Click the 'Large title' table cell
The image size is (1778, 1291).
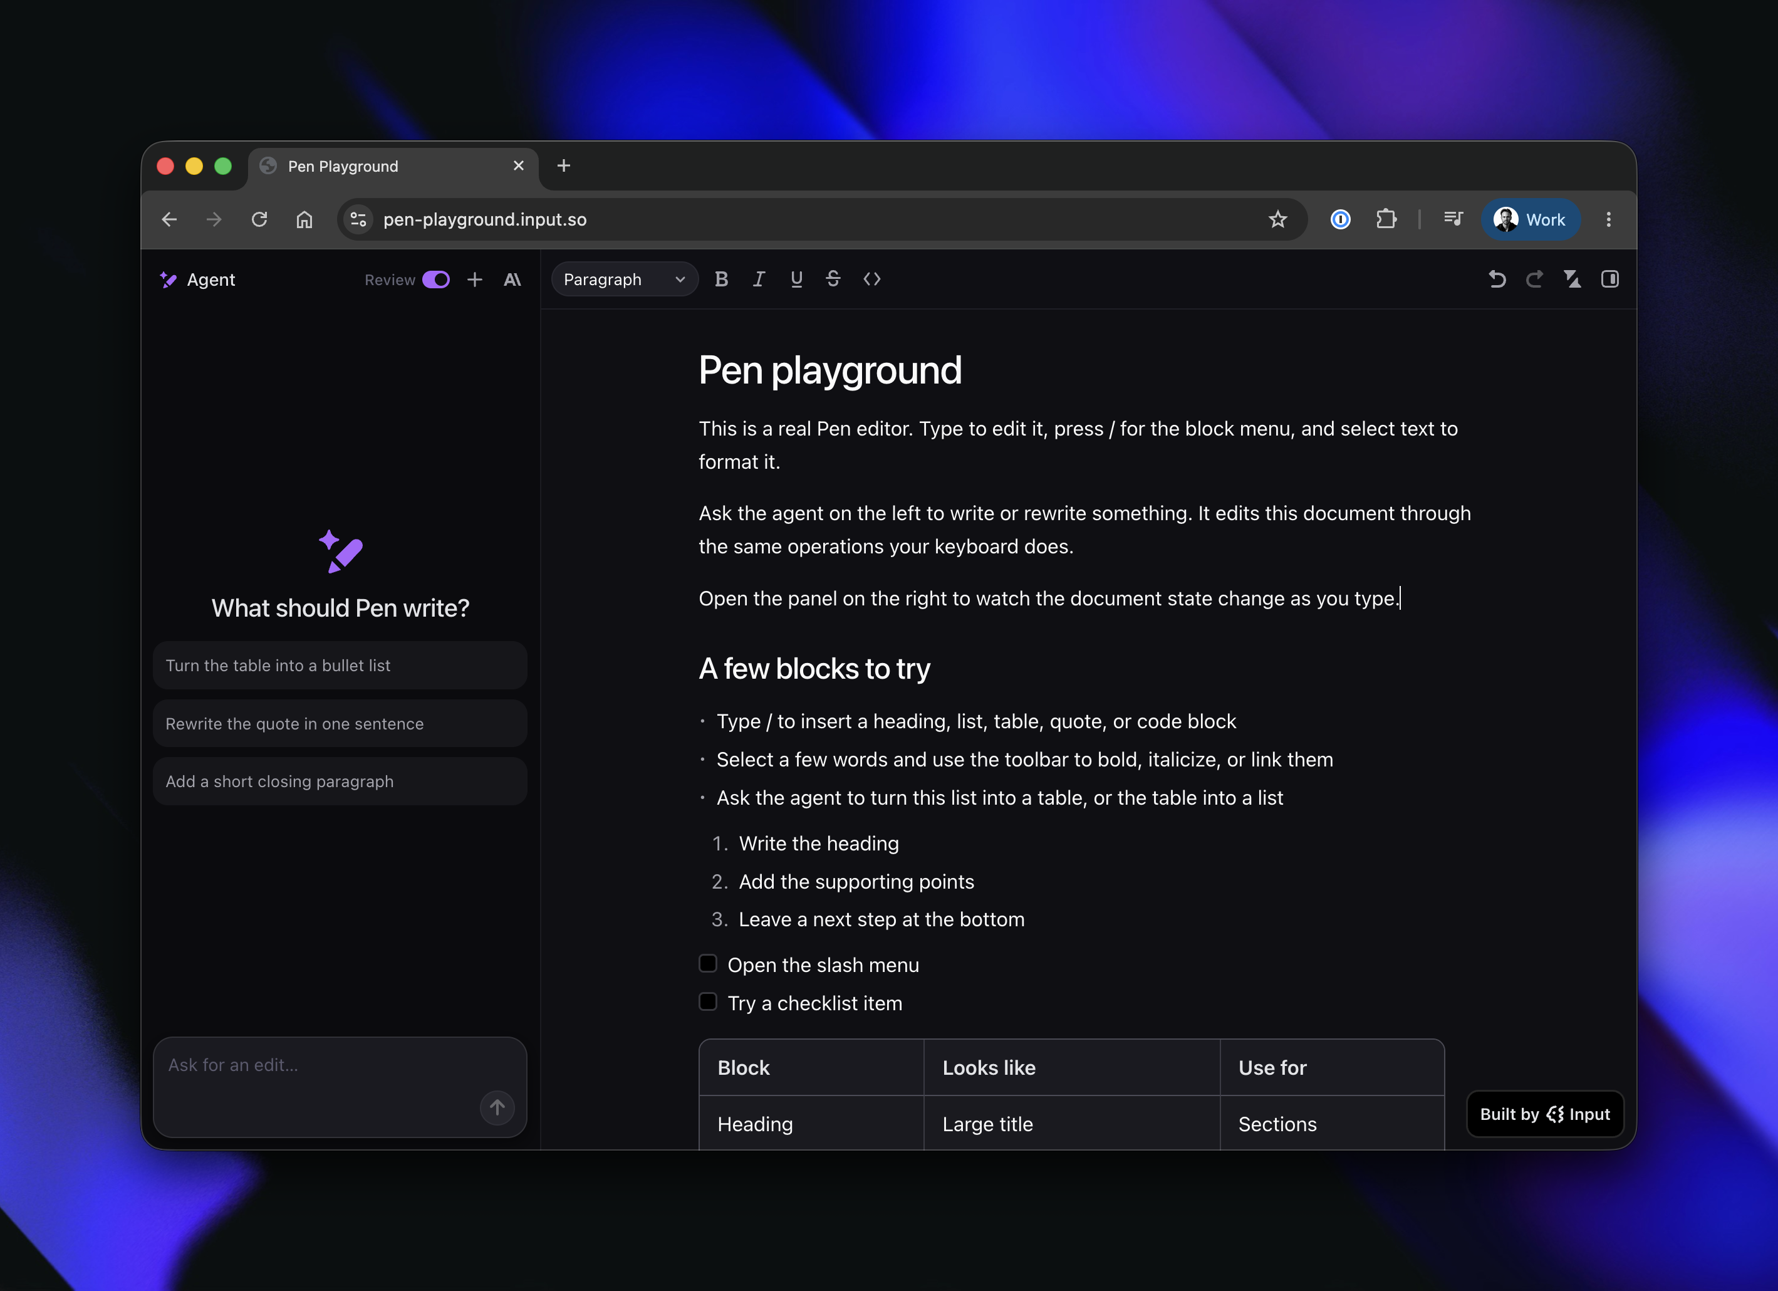(x=1072, y=1123)
